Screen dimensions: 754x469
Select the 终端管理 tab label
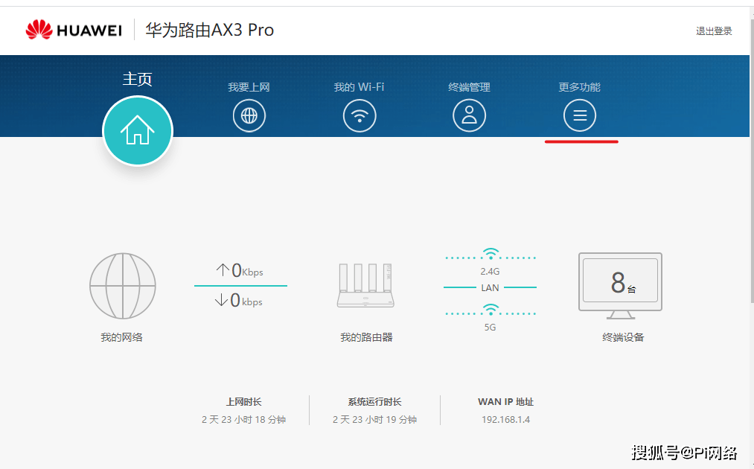(470, 87)
